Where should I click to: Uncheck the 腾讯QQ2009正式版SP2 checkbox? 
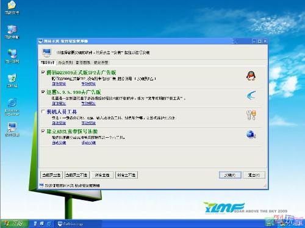(x=43, y=72)
